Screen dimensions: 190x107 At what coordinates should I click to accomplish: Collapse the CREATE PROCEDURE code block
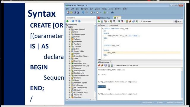click(102, 29)
